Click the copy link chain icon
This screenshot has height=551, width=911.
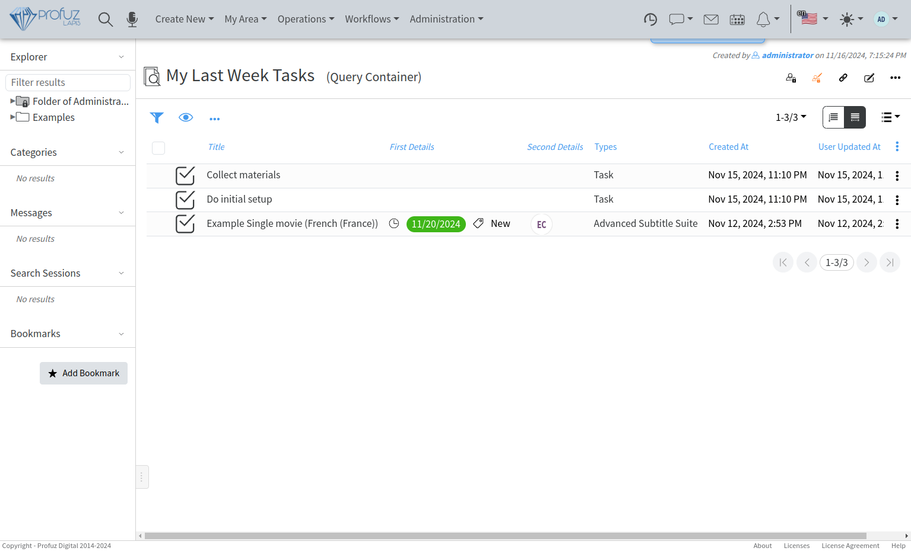pyautogui.click(x=843, y=78)
